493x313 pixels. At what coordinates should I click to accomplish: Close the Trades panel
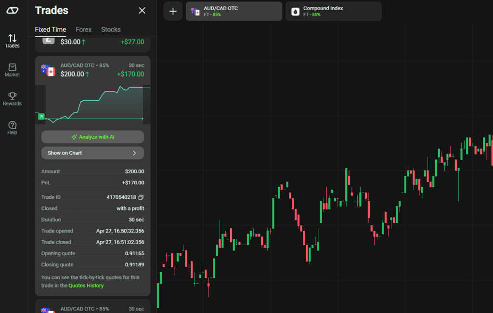coord(142,11)
